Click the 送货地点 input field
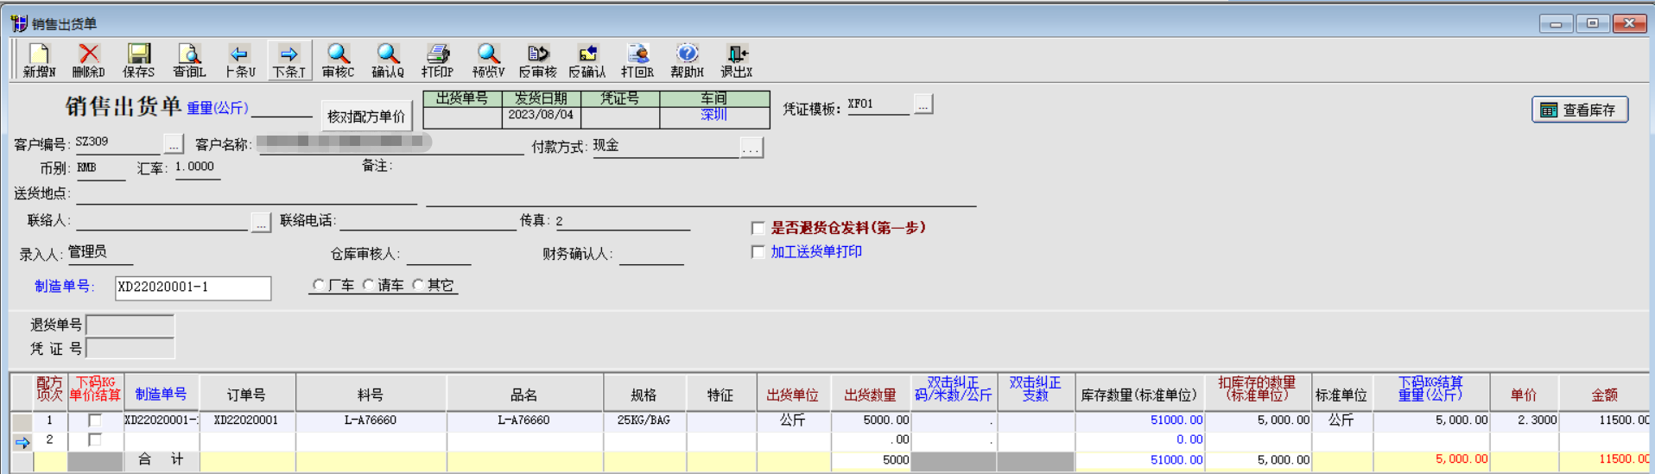The width and height of the screenshot is (1655, 474). (246, 194)
